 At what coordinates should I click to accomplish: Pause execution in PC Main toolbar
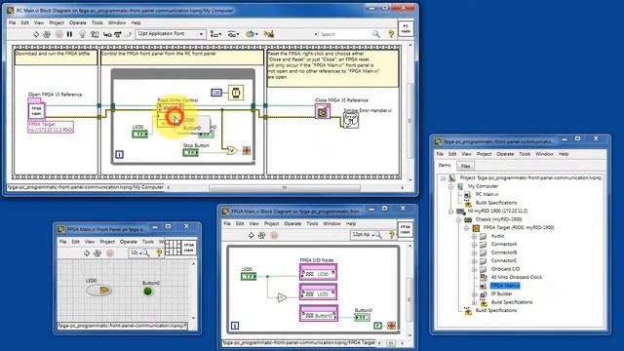[69, 34]
